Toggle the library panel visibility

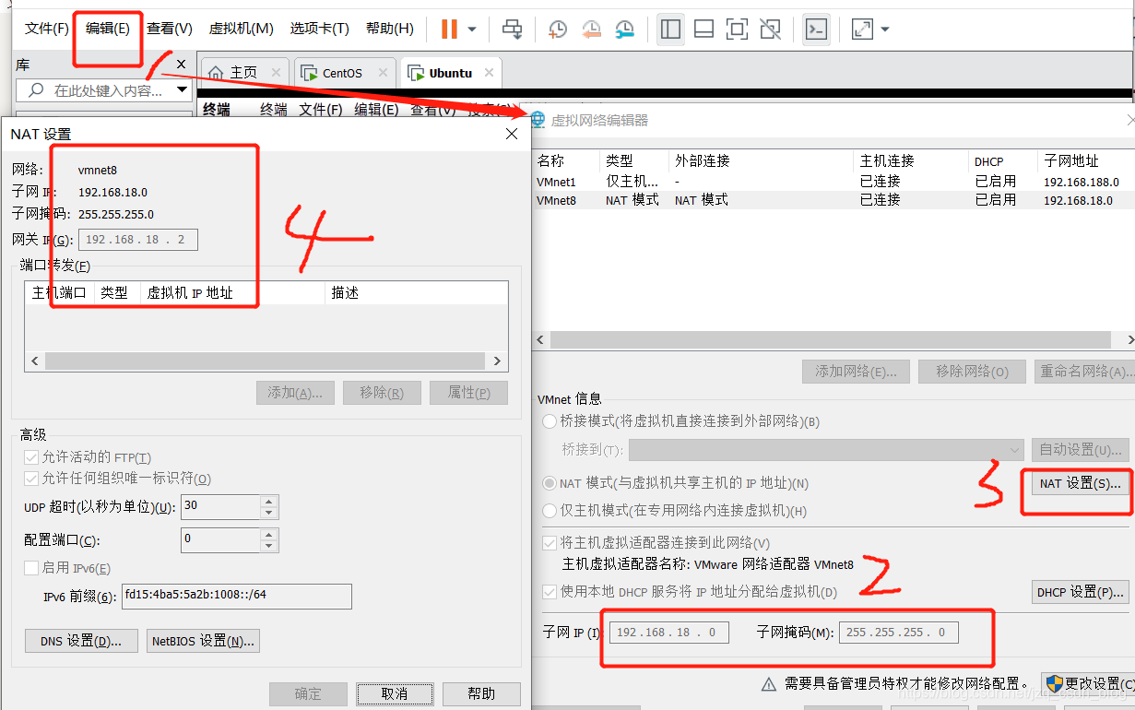coord(670,29)
